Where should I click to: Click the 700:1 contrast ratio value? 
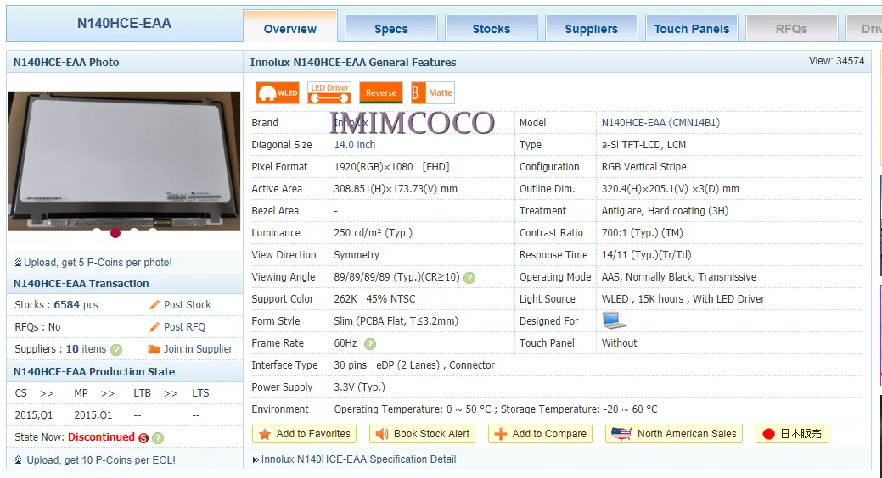point(642,232)
